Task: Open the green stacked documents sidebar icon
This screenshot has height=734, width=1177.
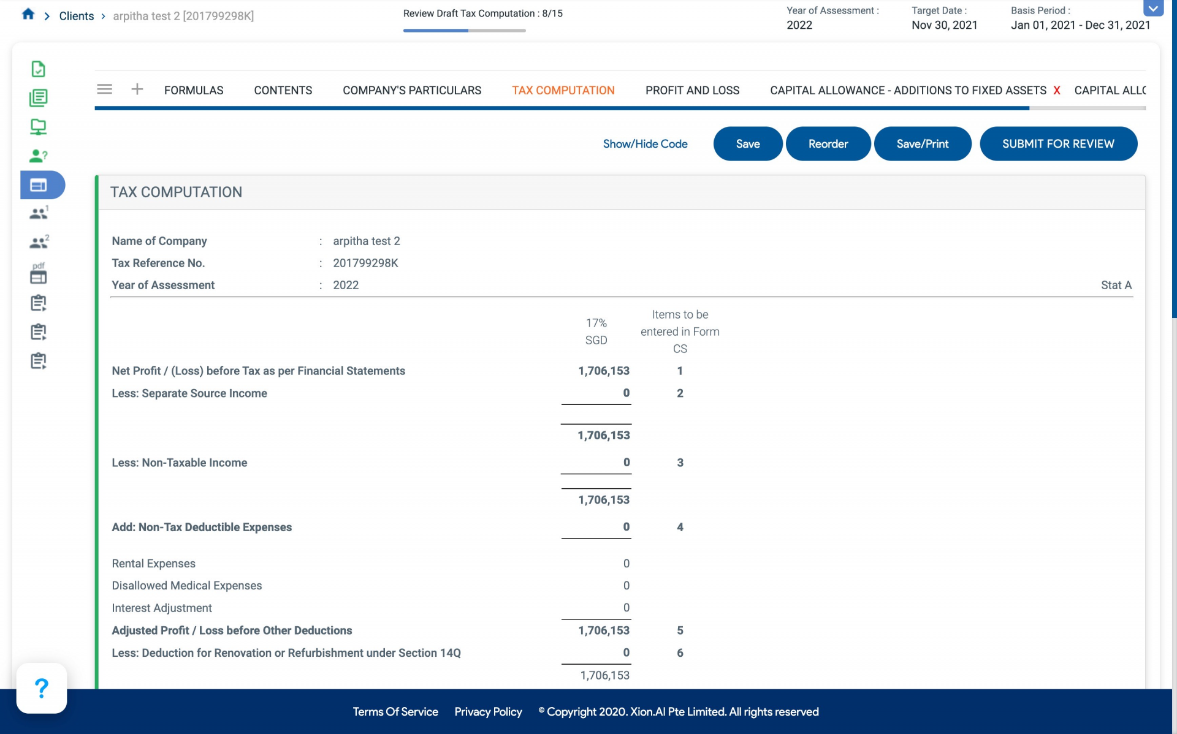Action: coord(38,98)
